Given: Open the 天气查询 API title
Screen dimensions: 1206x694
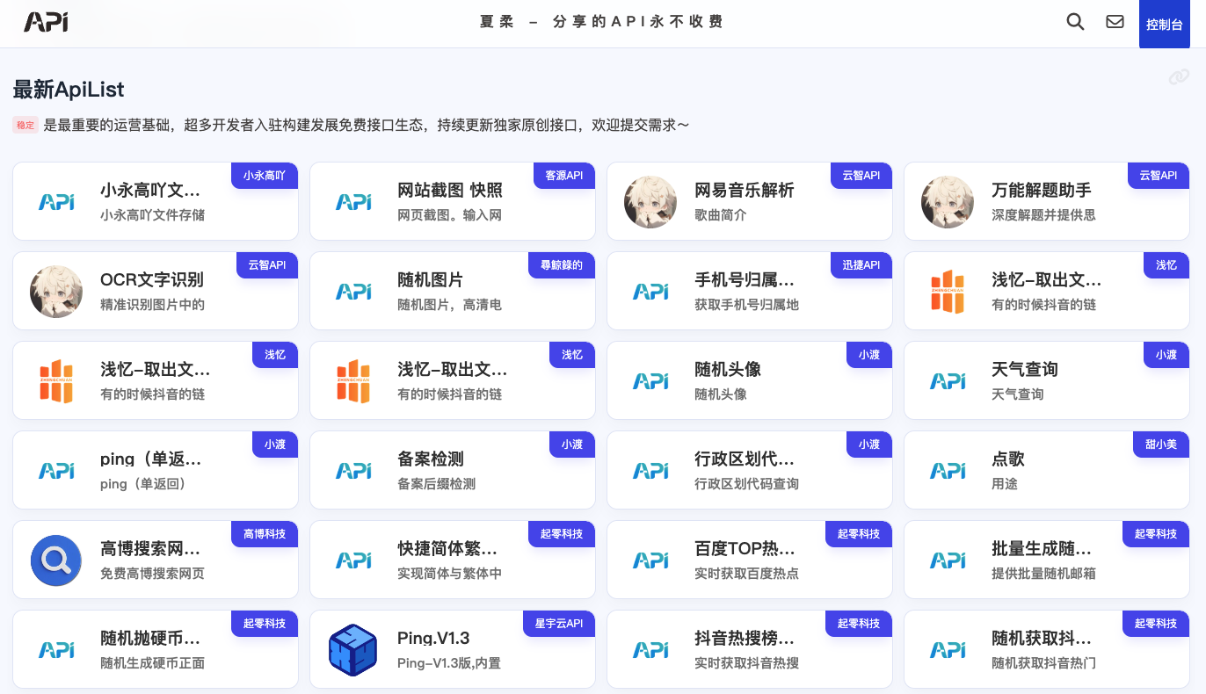Looking at the screenshot, I should 1024,370.
